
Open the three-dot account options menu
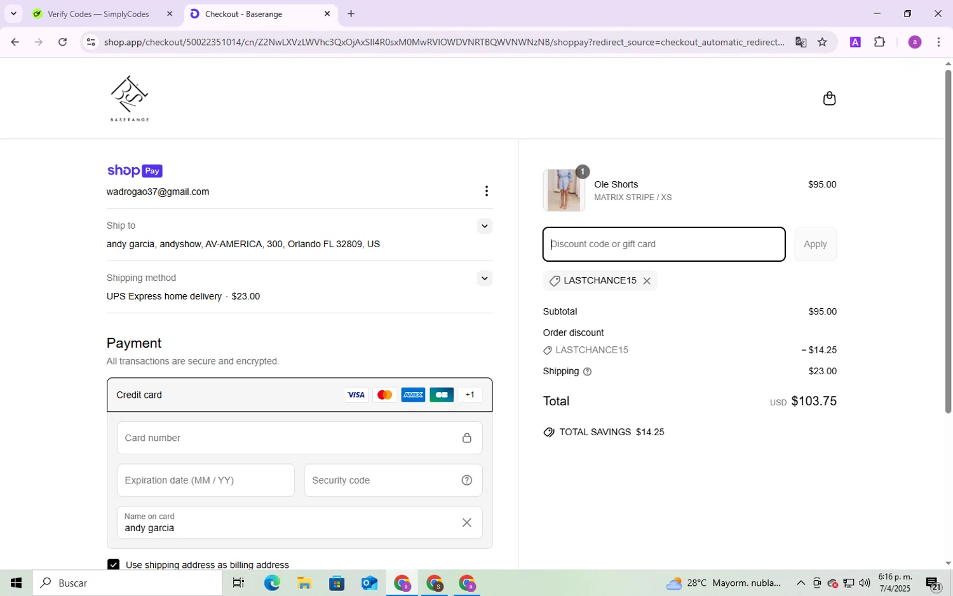[486, 191]
